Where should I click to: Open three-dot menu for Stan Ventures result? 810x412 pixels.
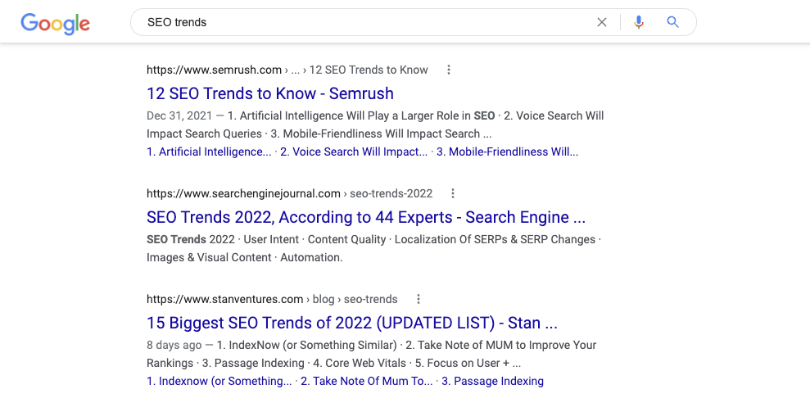coord(419,299)
